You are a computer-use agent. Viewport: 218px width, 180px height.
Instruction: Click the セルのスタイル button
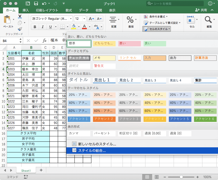coord(156,29)
